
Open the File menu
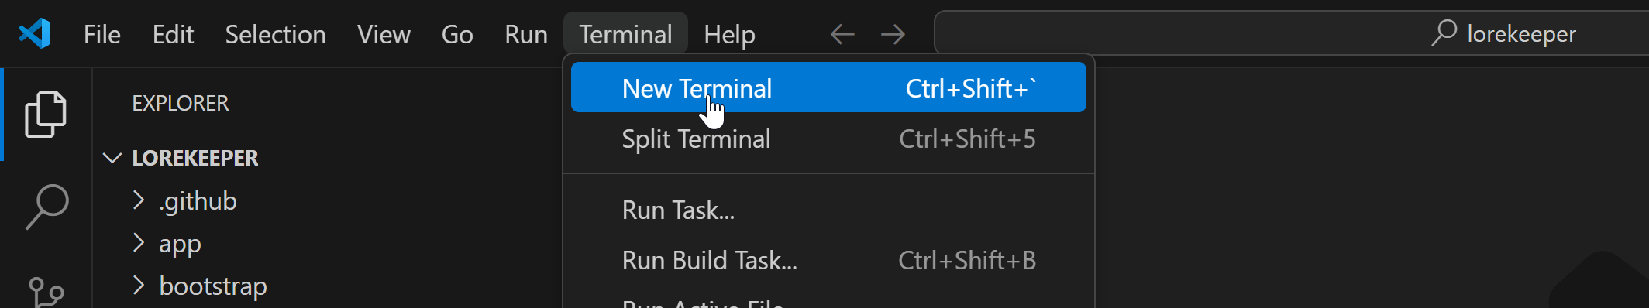[x=102, y=34]
